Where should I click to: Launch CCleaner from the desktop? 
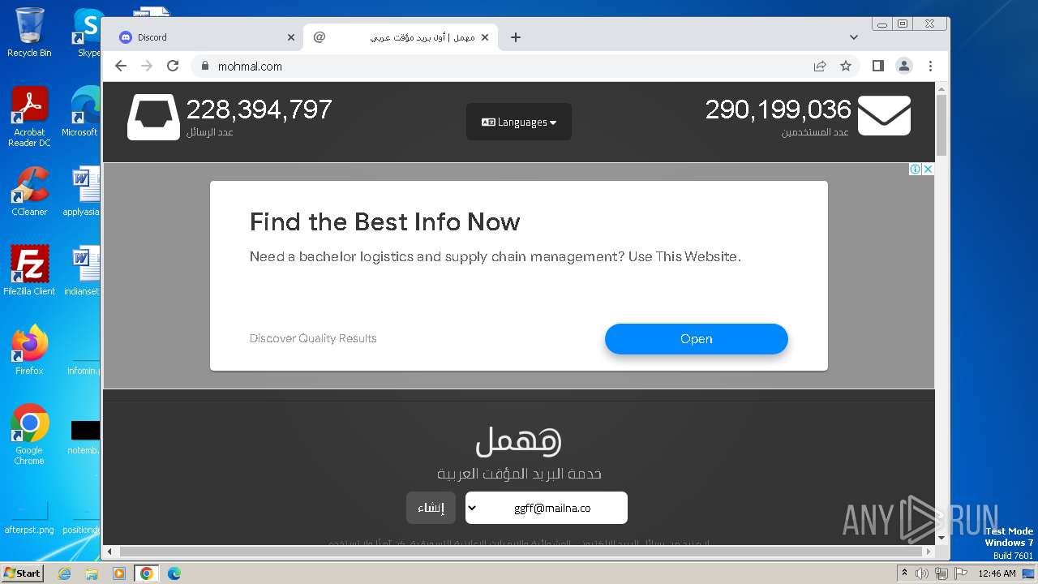[x=29, y=192]
